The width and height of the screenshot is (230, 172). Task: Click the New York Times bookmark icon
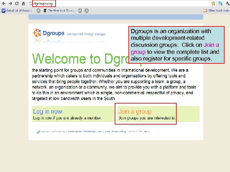(x=45, y=11)
